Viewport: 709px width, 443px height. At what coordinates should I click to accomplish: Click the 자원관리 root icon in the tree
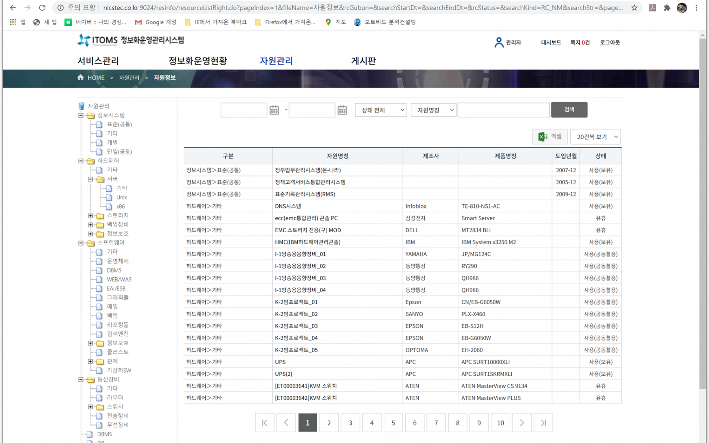[x=81, y=105]
